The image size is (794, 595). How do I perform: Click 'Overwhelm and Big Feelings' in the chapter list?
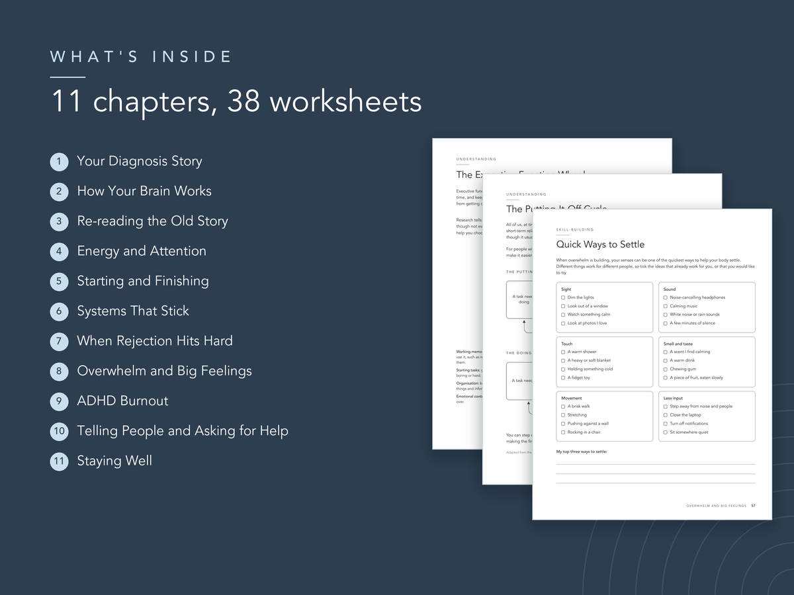pyautogui.click(x=164, y=371)
